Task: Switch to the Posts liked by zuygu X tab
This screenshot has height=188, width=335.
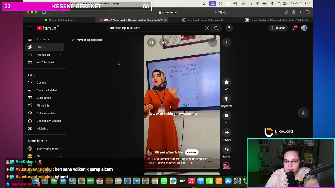Action: [x=204, y=20]
